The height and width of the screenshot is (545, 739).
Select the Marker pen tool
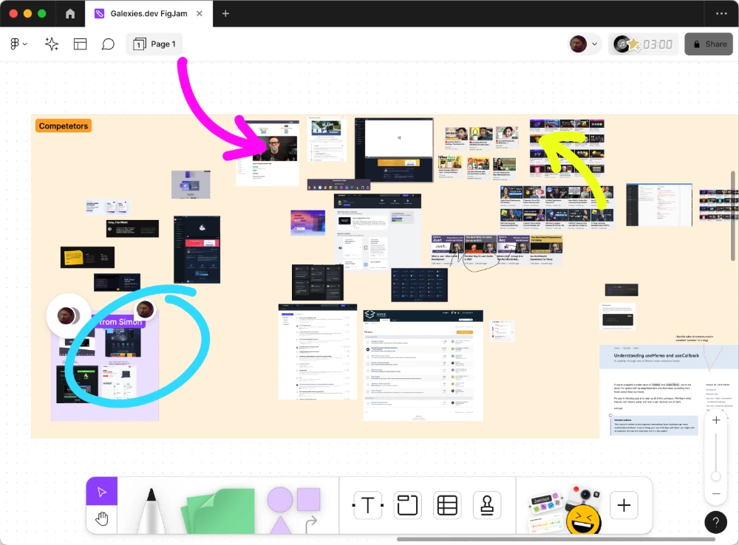click(151, 510)
